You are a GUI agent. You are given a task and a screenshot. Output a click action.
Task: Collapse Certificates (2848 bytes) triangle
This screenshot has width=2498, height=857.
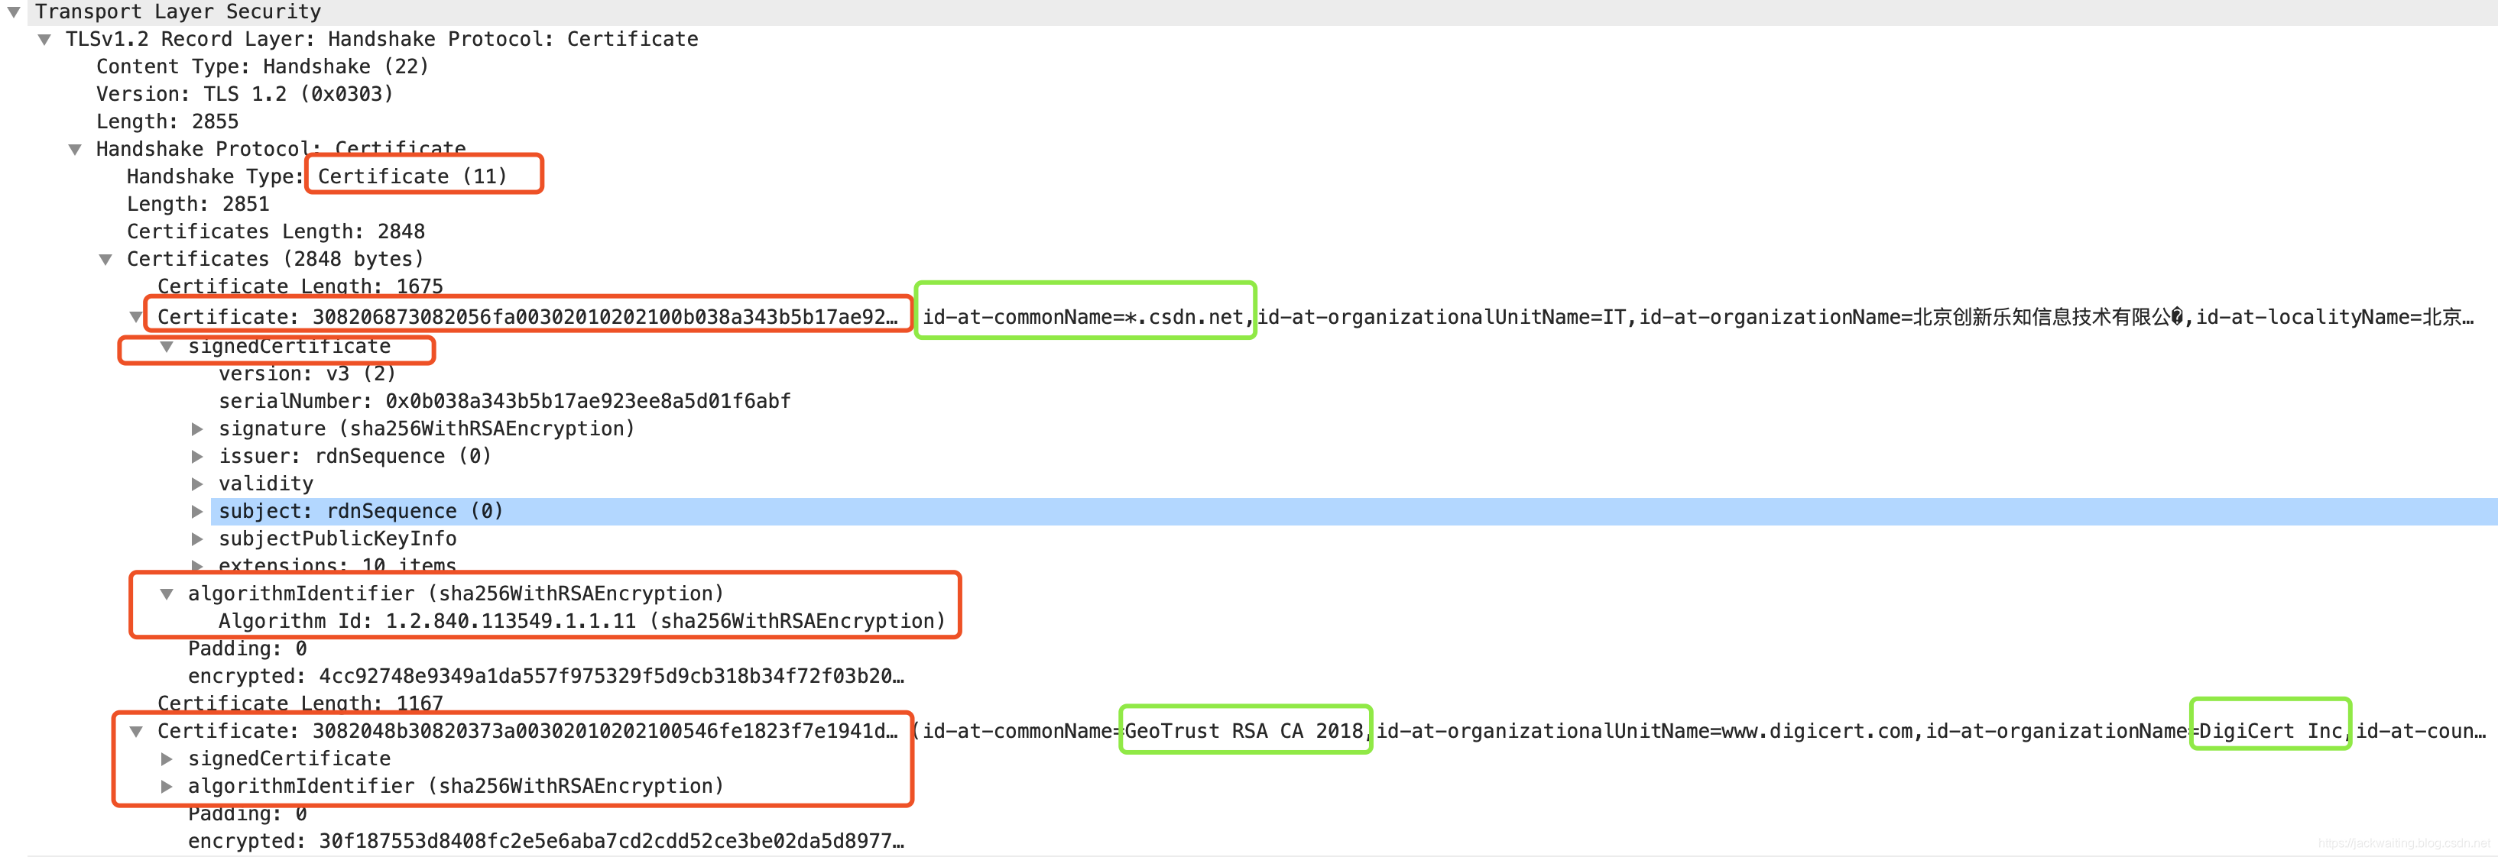click(x=105, y=260)
